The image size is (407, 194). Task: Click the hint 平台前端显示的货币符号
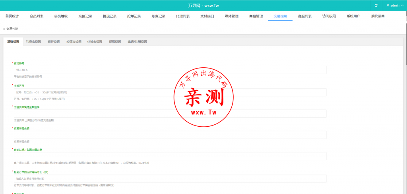click(28, 76)
